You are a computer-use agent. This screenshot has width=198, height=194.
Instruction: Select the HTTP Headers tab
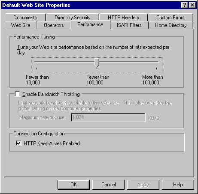[123, 18]
